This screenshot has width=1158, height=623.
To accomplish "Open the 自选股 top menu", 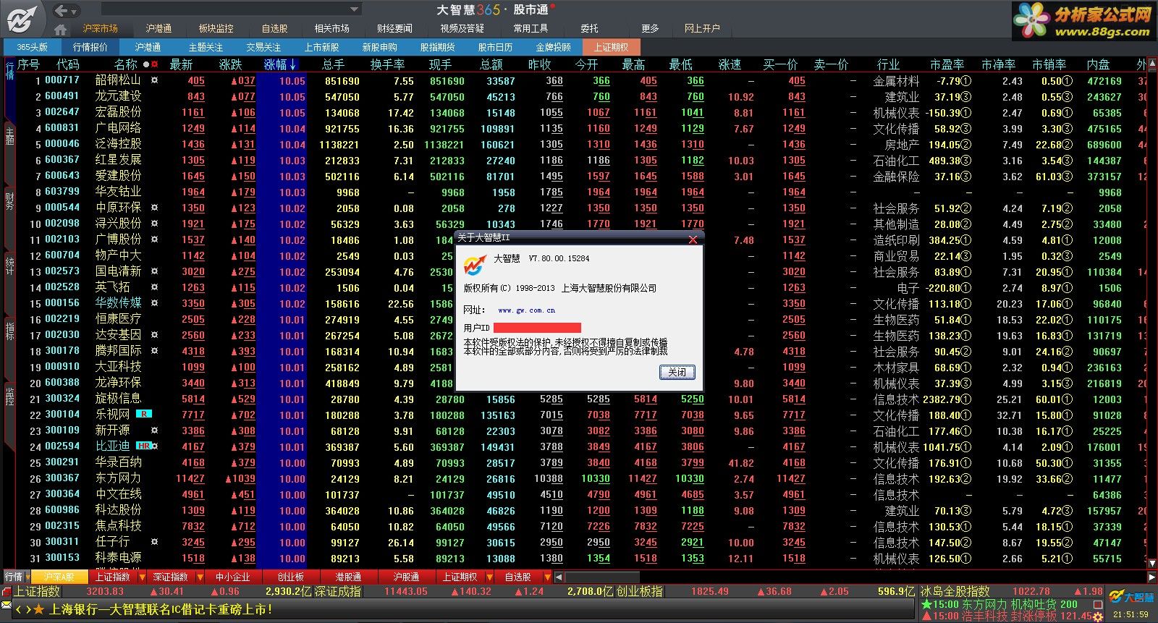I will click(x=274, y=28).
